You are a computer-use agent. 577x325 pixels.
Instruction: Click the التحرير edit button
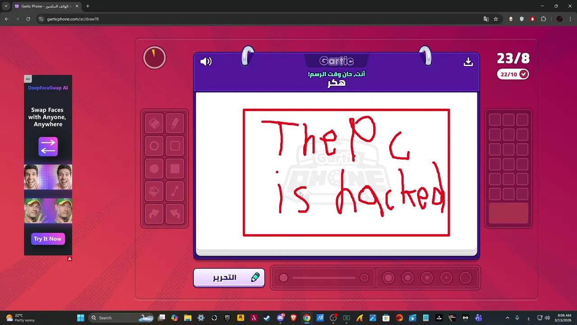[229, 278]
